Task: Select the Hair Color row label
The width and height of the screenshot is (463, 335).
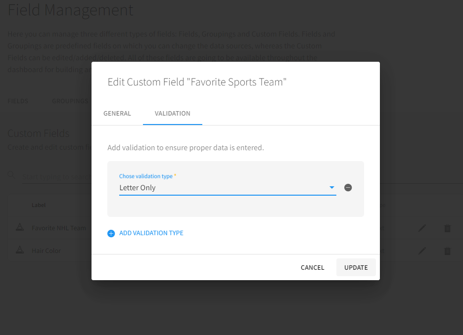Action: click(46, 251)
